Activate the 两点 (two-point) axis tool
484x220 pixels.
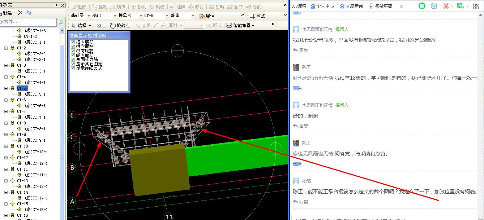click(257, 16)
